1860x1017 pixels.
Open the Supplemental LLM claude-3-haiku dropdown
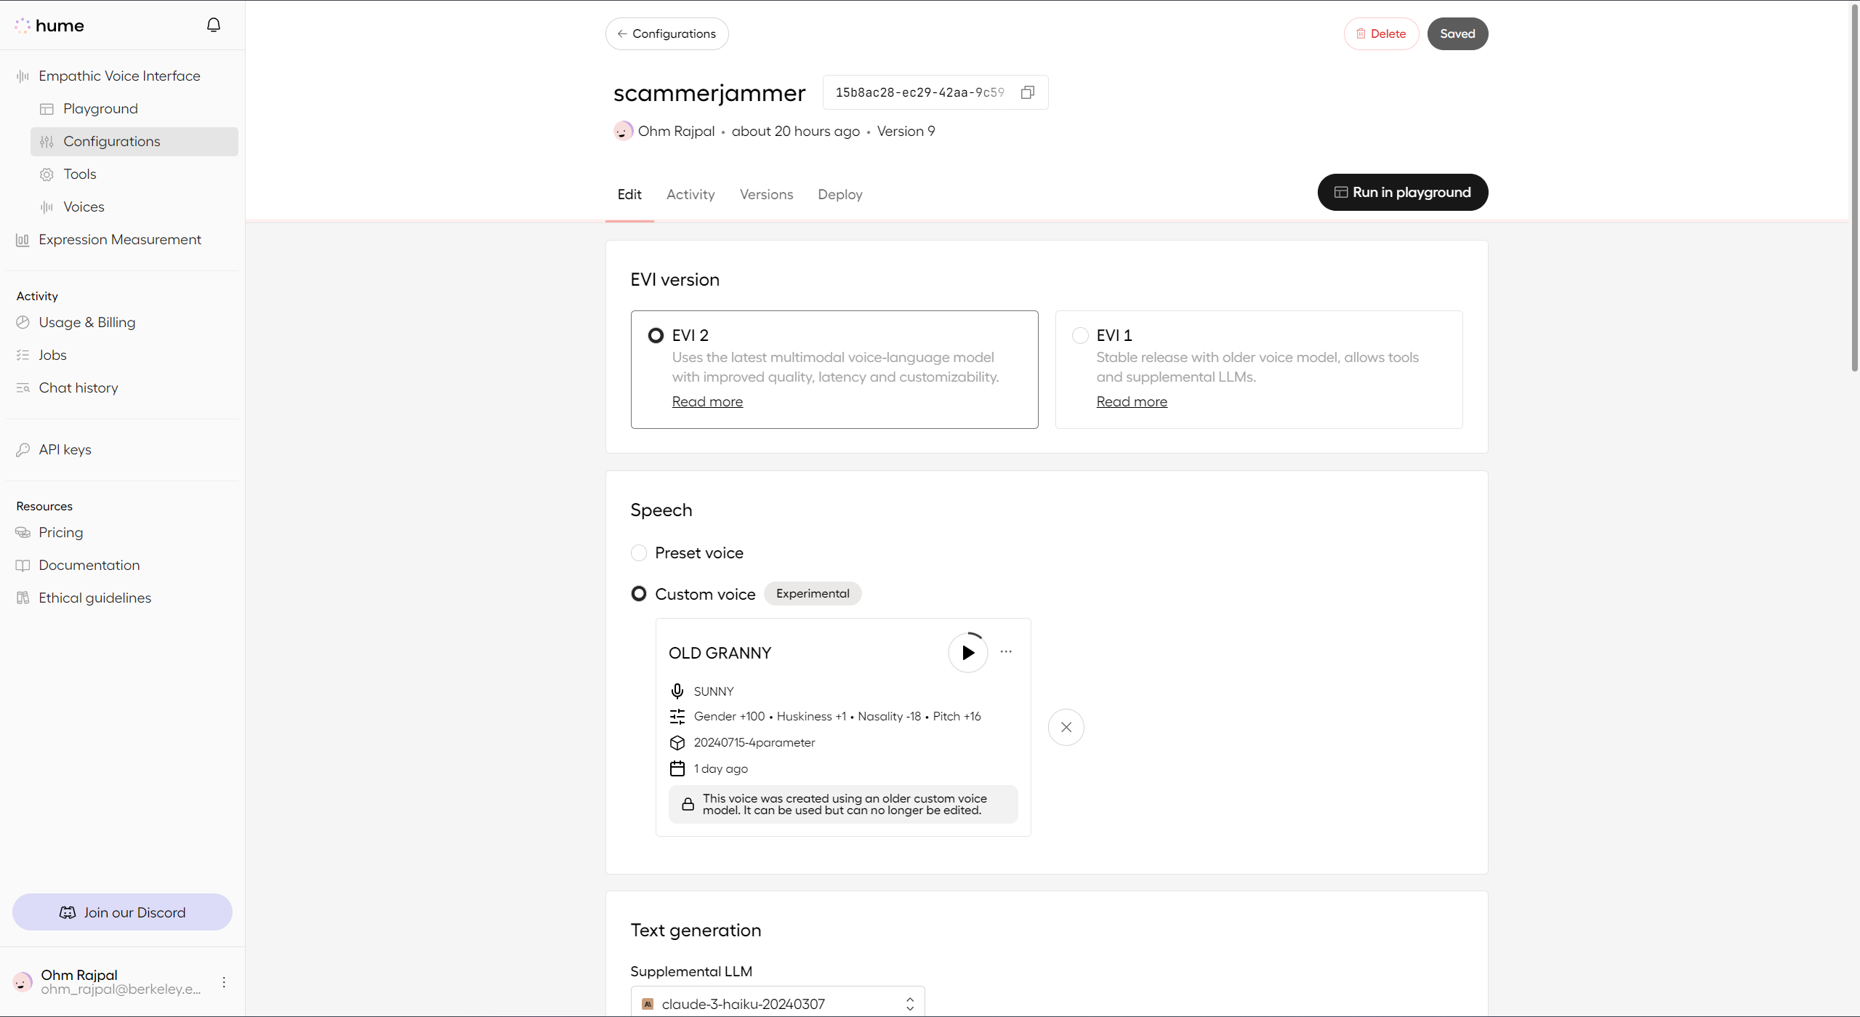pyautogui.click(x=777, y=1003)
